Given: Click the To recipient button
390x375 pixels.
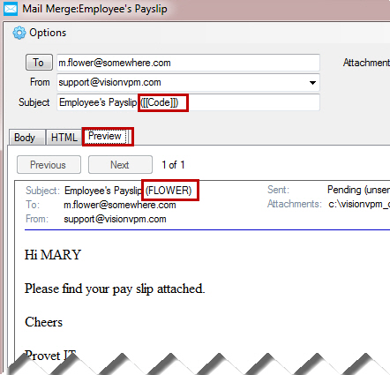Looking at the screenshot, I should tap(39, 63).
